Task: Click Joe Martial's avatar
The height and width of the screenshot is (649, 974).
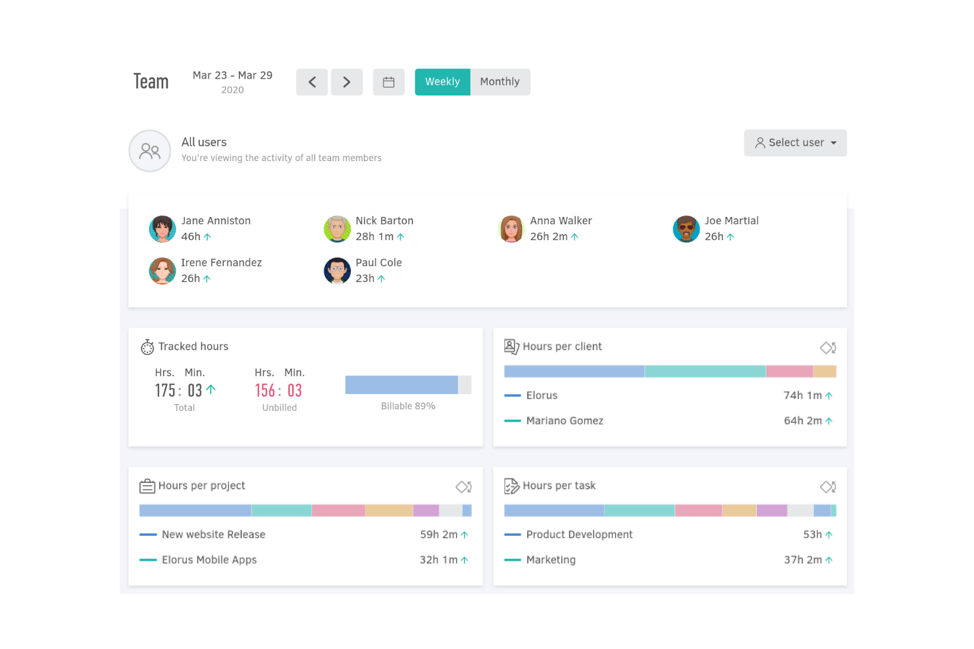Action: 686,229
